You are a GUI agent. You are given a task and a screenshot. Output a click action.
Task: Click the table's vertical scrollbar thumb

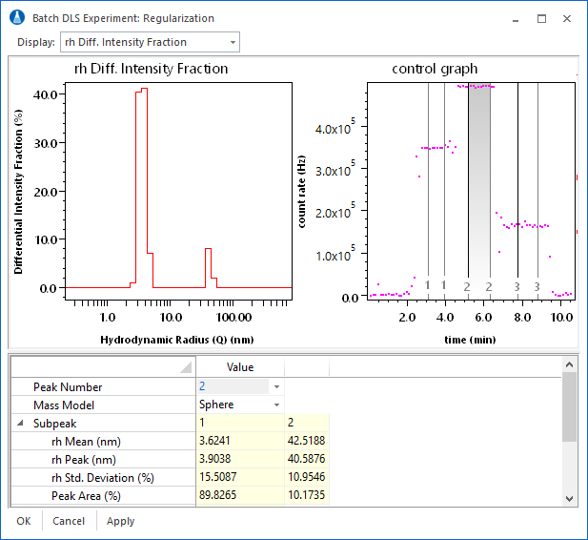(569, 407)
